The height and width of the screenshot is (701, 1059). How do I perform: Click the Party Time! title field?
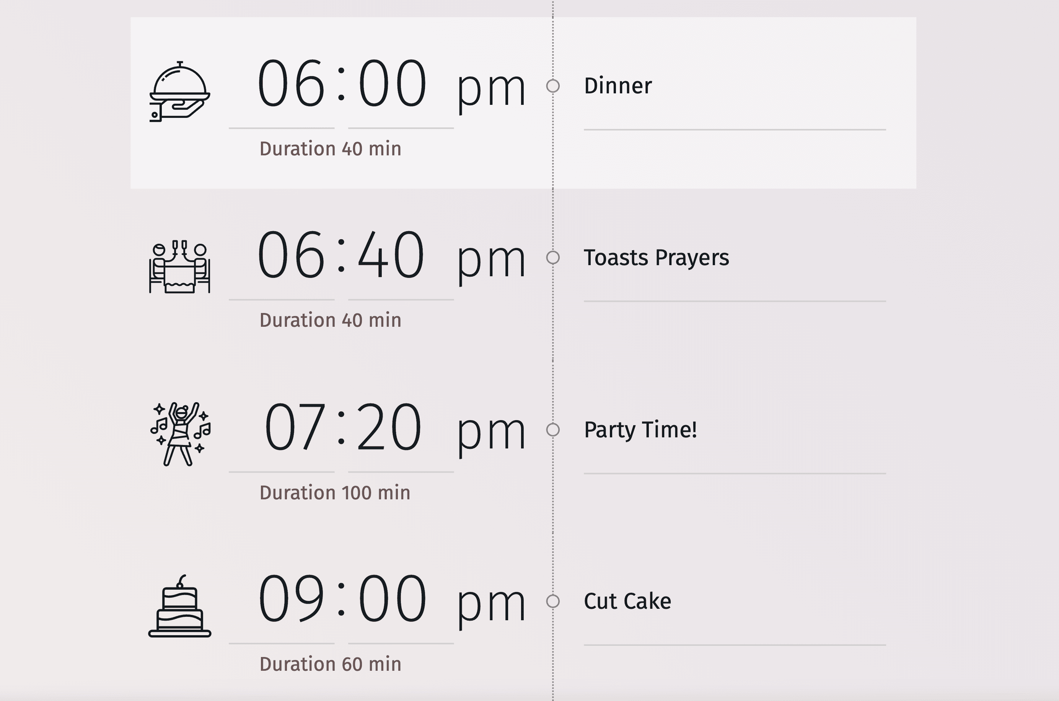click(734, 430)
